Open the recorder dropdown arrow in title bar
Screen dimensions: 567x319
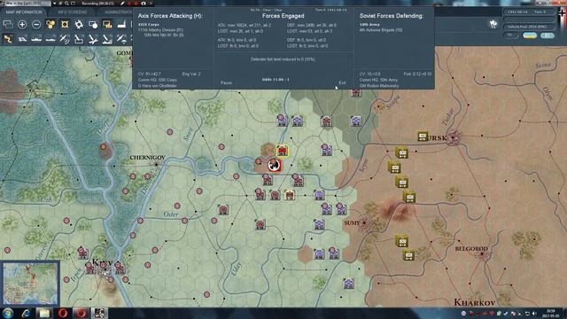(x=55, y=4)
